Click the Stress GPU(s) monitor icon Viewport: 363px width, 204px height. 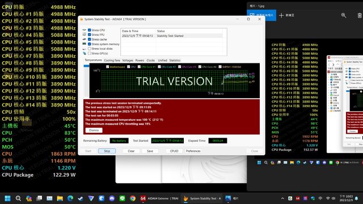click(x=85, y=53)
